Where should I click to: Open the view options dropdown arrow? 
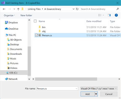[103, 15]
